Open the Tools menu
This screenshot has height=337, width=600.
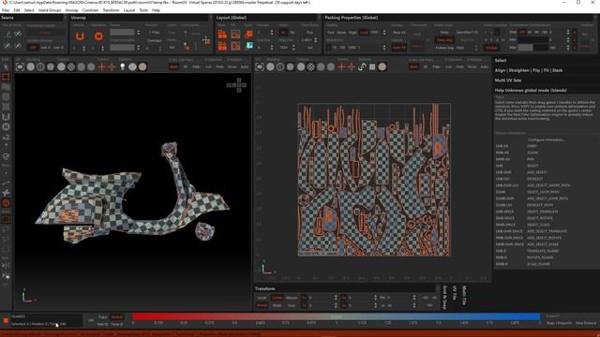[143, 10]
